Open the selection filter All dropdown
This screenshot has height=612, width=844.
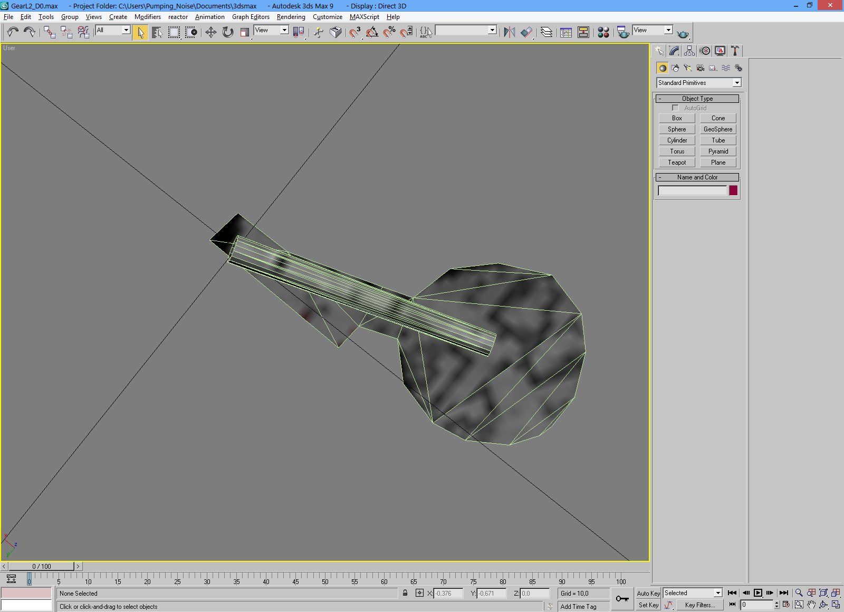[x=113, y=31]
